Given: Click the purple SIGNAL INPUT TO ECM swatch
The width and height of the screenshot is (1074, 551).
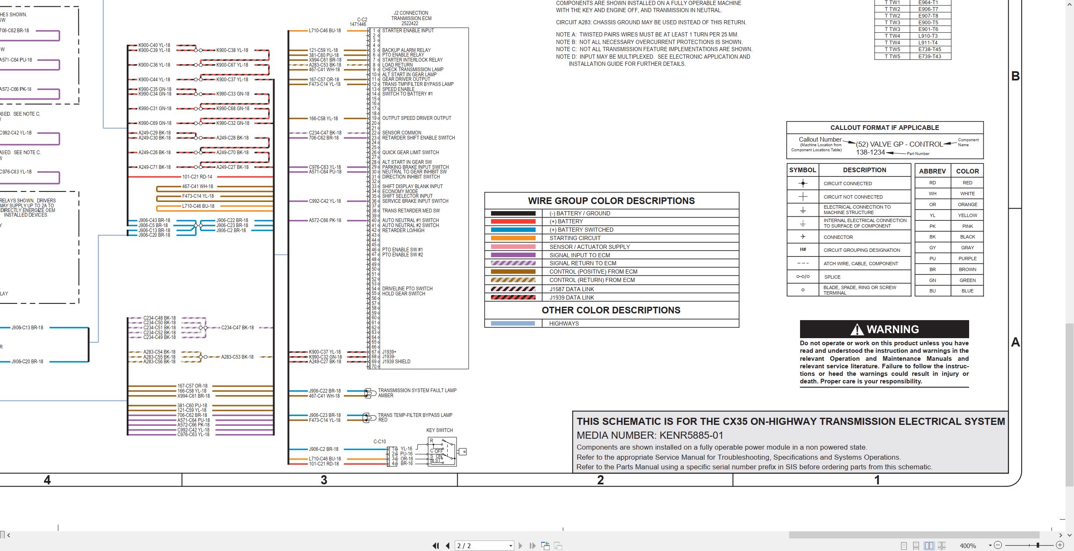Looking at the screenshot, I should point(513,255).
